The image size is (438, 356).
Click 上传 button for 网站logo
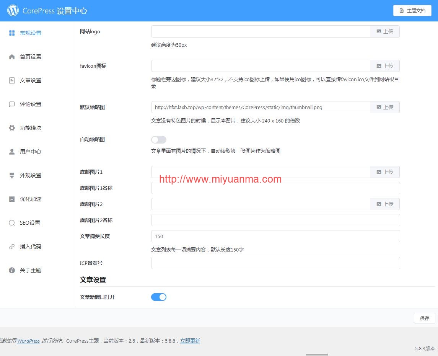(385, 31)
